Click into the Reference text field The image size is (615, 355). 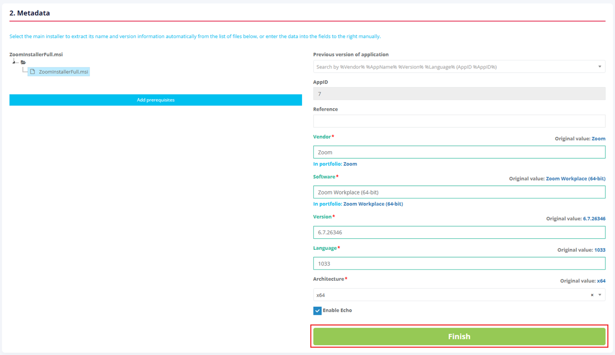coord(459,121)
